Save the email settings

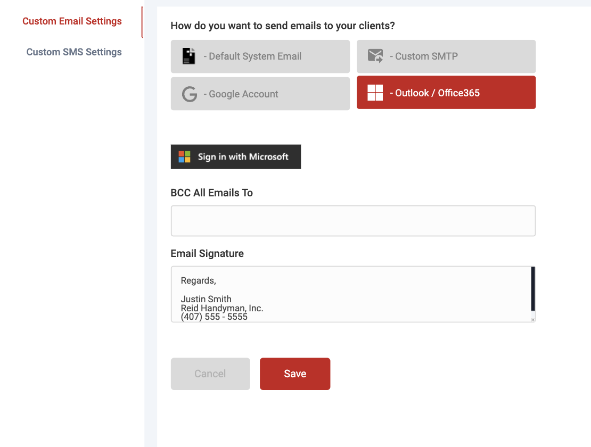click(x=295, y=374)
